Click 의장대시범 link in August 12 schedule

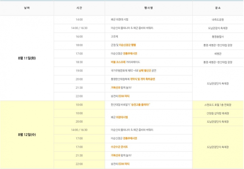point(122,117)
